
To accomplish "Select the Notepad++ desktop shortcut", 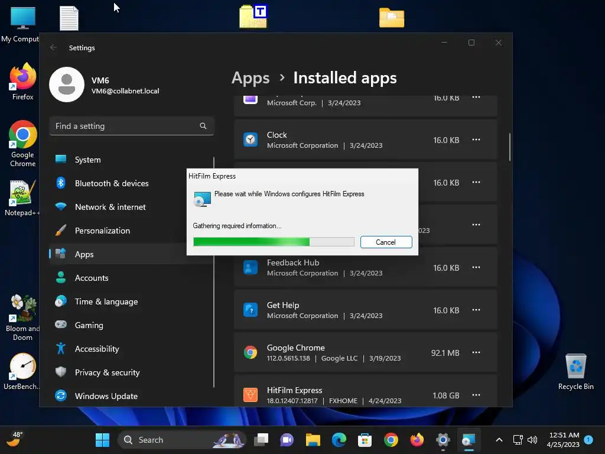I will click(22, 198).
